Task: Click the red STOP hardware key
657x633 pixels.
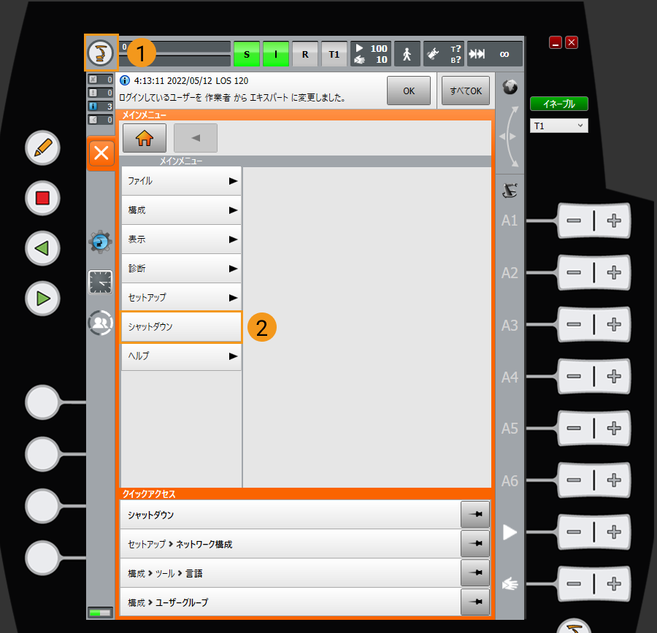Action: tap(42, 198)
